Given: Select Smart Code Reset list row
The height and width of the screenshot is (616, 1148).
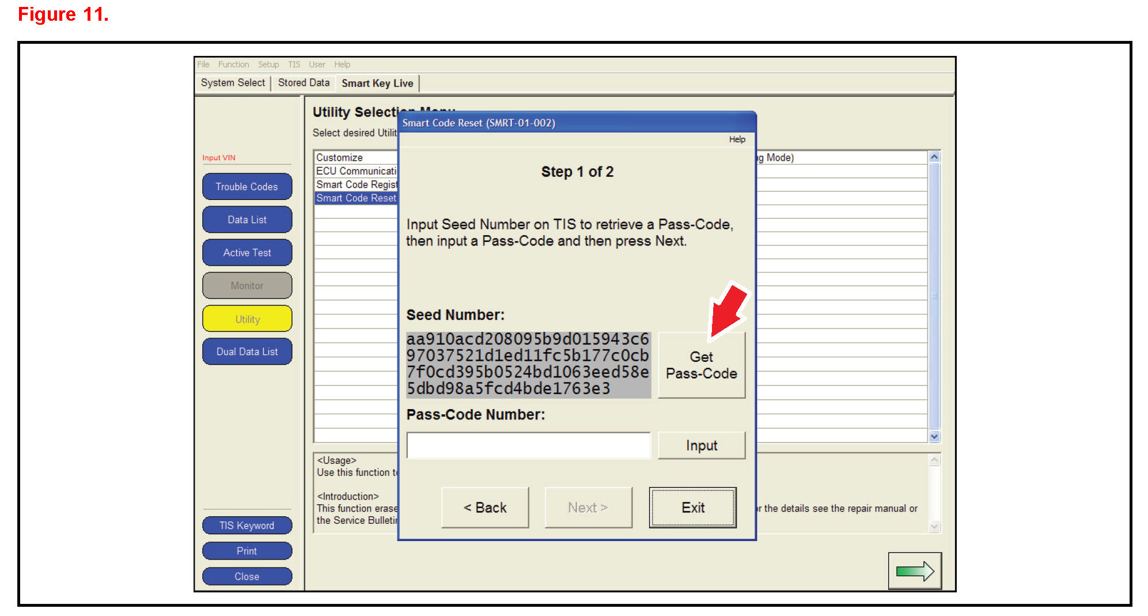Looking at the screenshot, I should coord(356,198).
